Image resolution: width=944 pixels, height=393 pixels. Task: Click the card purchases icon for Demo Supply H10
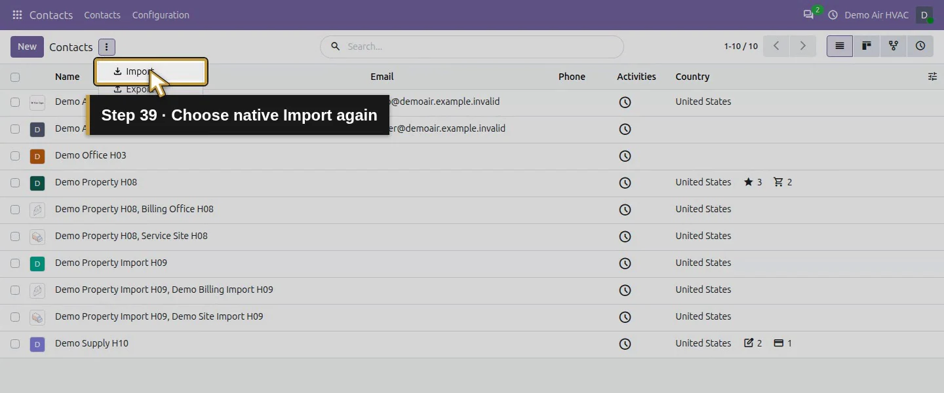(779, 343)
